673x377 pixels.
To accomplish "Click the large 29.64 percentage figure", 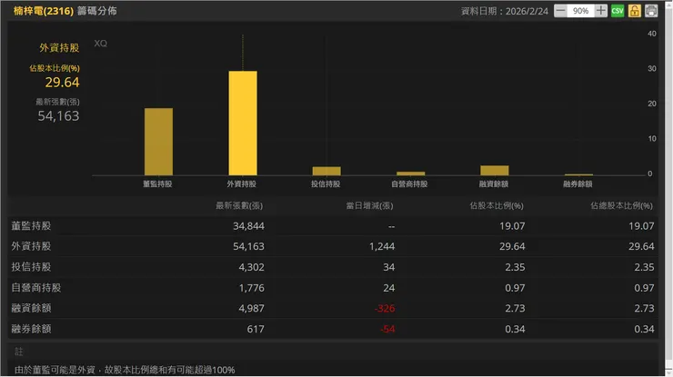I will point(62,83).
